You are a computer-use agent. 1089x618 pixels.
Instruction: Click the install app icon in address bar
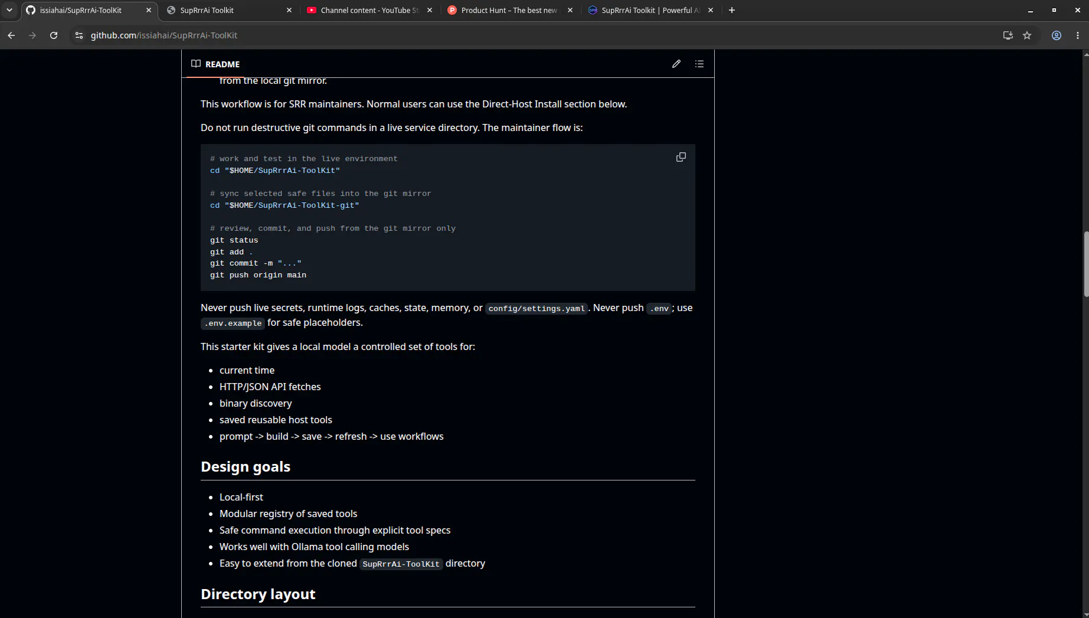(x=1008, y=35)
